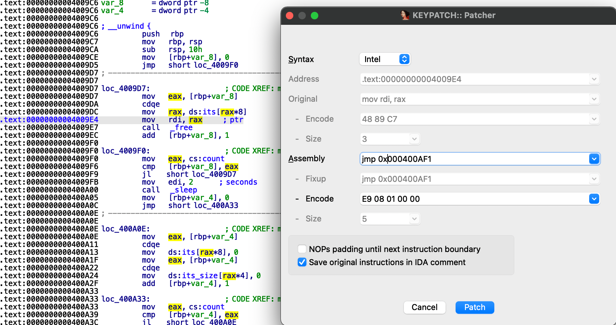Open the original Size 3 dropdown
This screenshot has height=325, width=616.
click(x=414, y=139)
